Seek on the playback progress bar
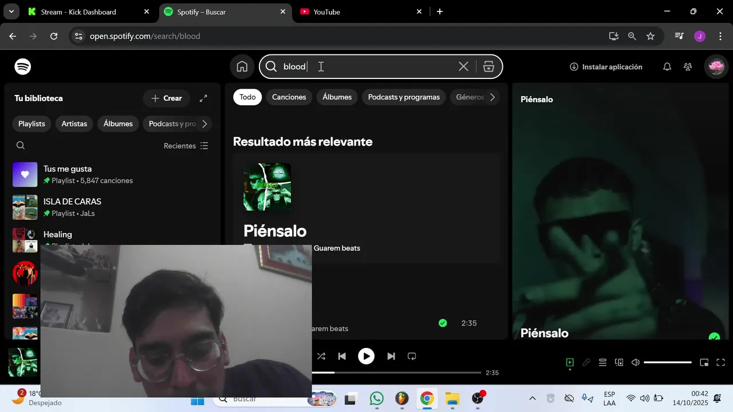The image size is (733, 412). tap(396, 373)
